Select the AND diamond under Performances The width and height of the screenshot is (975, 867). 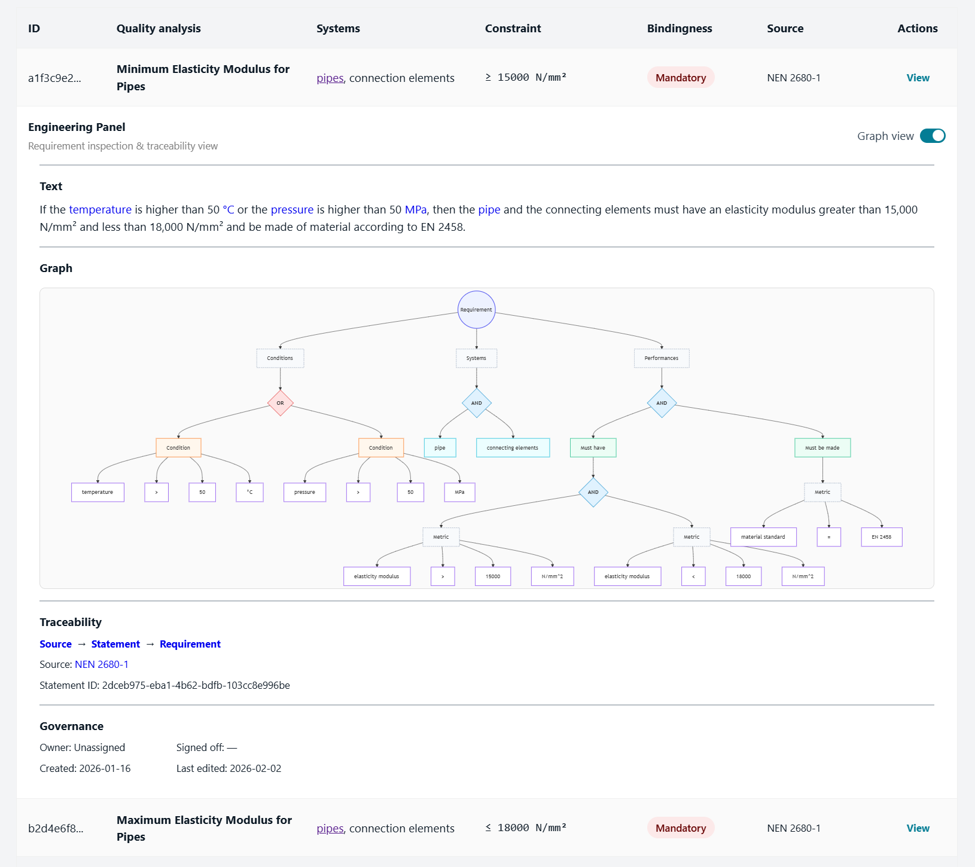[x=662, y=403]
